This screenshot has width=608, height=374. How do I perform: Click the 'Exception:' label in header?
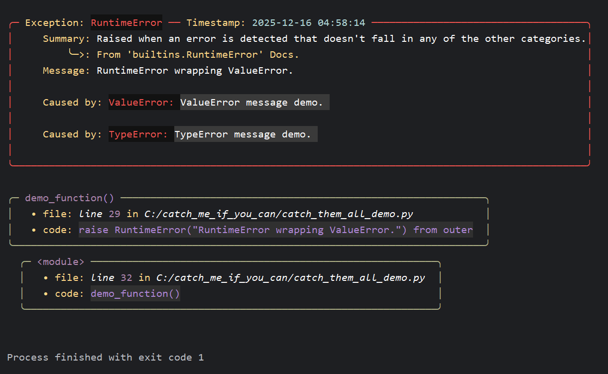55,23
